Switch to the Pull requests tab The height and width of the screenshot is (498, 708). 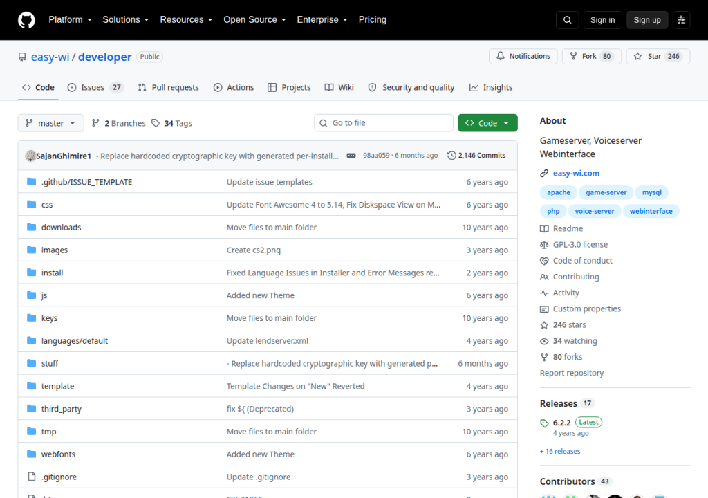(169, 87)
